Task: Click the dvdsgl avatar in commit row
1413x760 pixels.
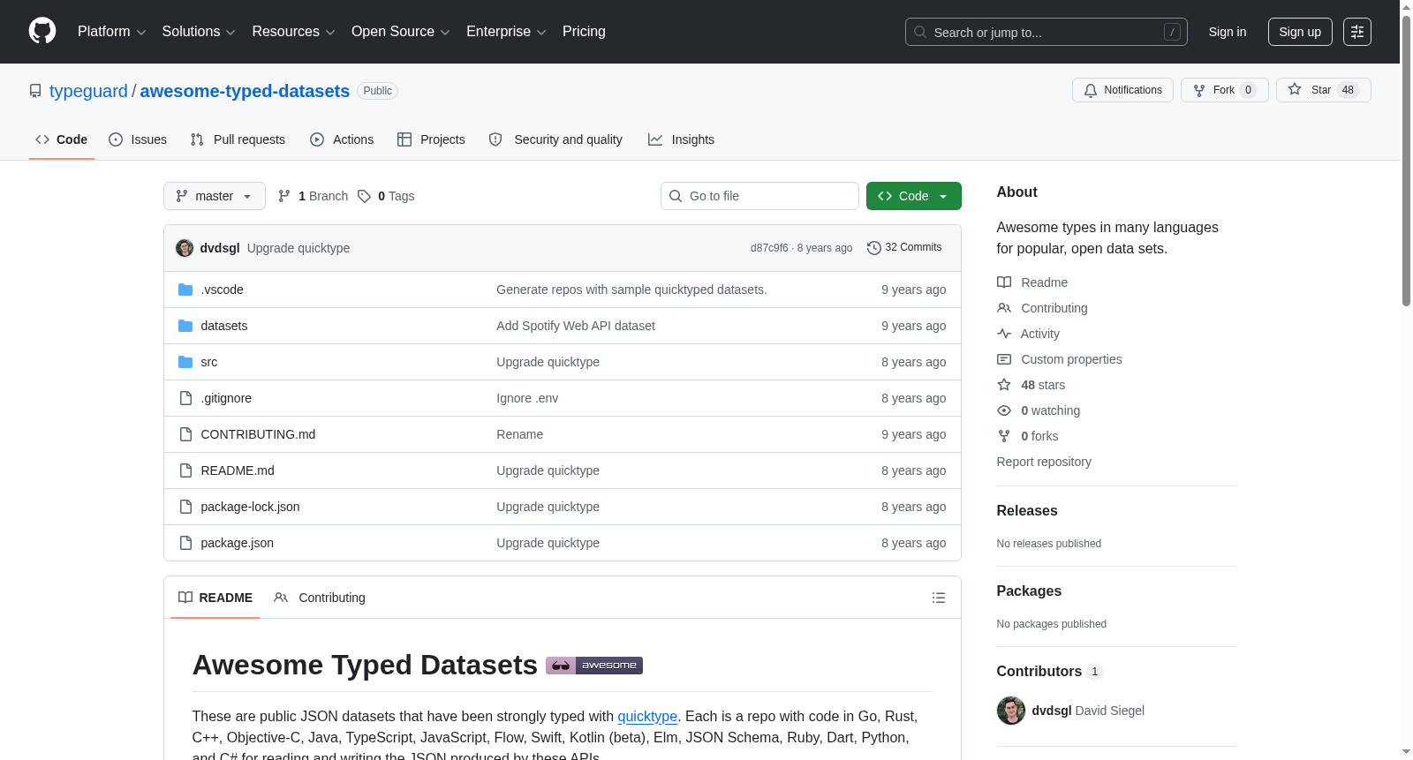Action: pyautogui.click(x=185, y=248)
